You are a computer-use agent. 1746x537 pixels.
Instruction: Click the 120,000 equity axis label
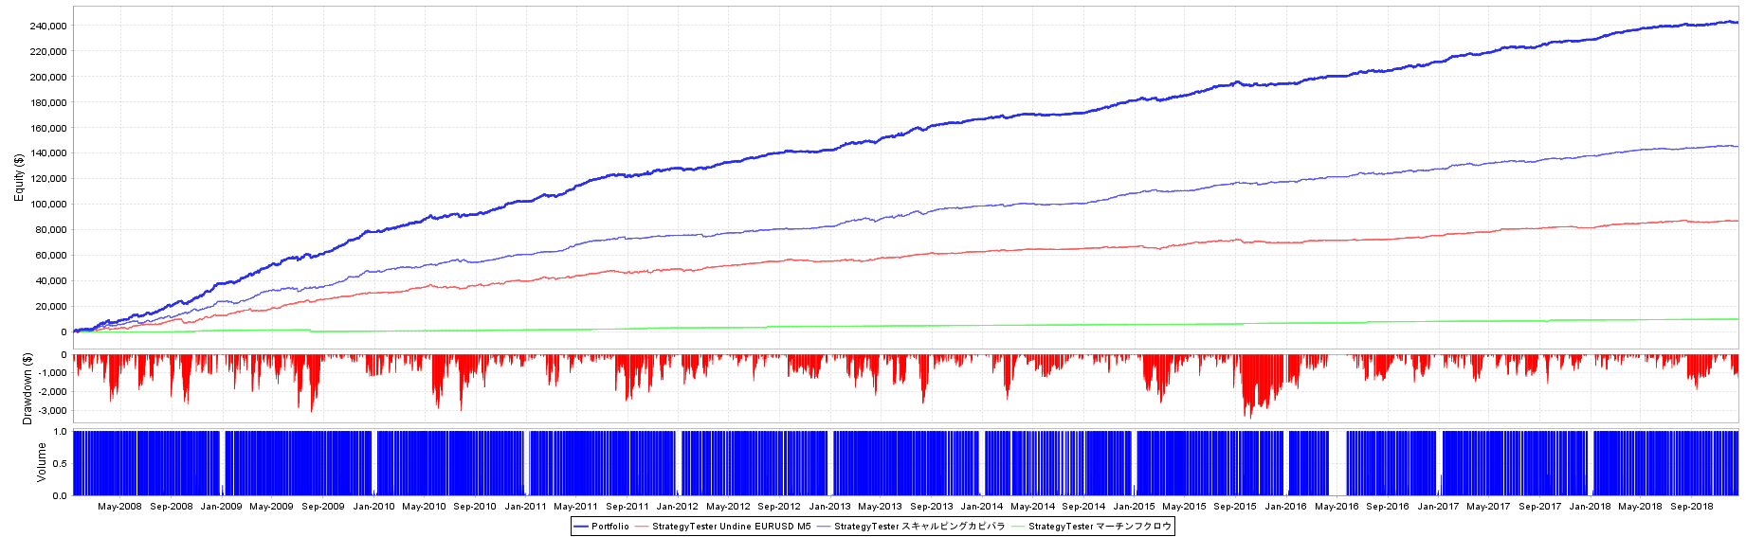tap(48, 178)
